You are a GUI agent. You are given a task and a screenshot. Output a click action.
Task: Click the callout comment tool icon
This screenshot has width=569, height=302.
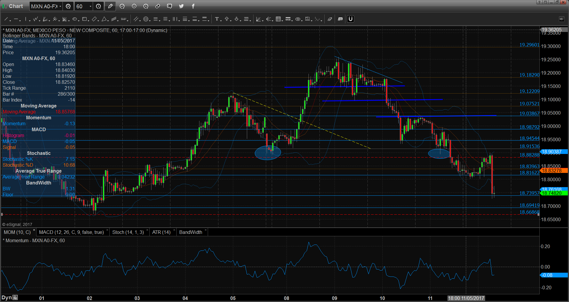[340, 19]
